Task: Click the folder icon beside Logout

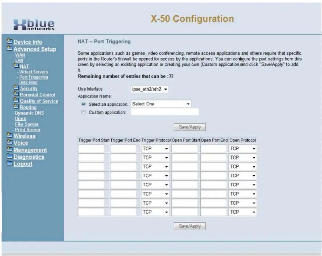Action: [x=10, y=163]
